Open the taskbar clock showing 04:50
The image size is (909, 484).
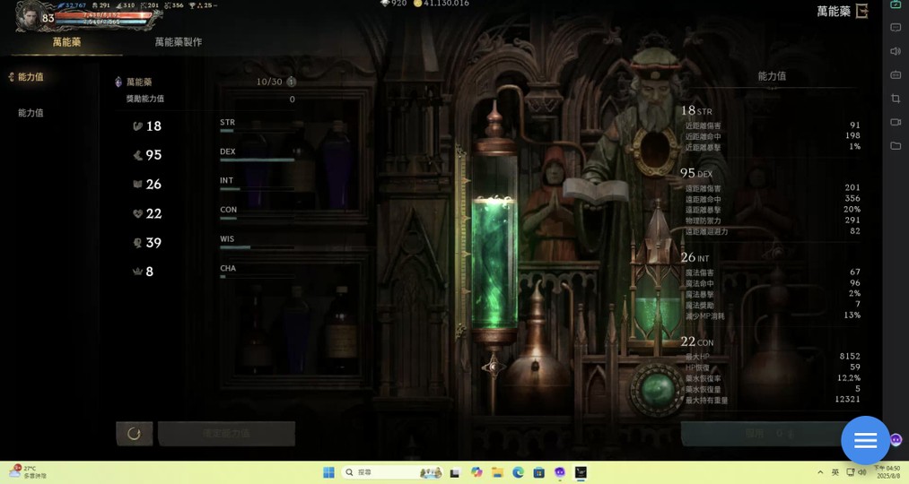[888, 471]
